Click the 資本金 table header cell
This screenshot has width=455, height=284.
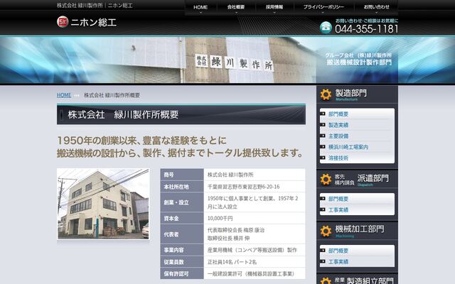pos(182,218)
